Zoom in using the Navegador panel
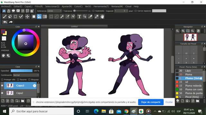 (x=183, y=31)
